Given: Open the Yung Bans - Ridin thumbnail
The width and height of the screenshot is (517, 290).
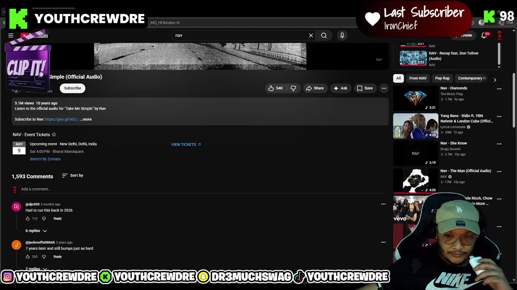Looking at the screenshot, I should point(416,126).
